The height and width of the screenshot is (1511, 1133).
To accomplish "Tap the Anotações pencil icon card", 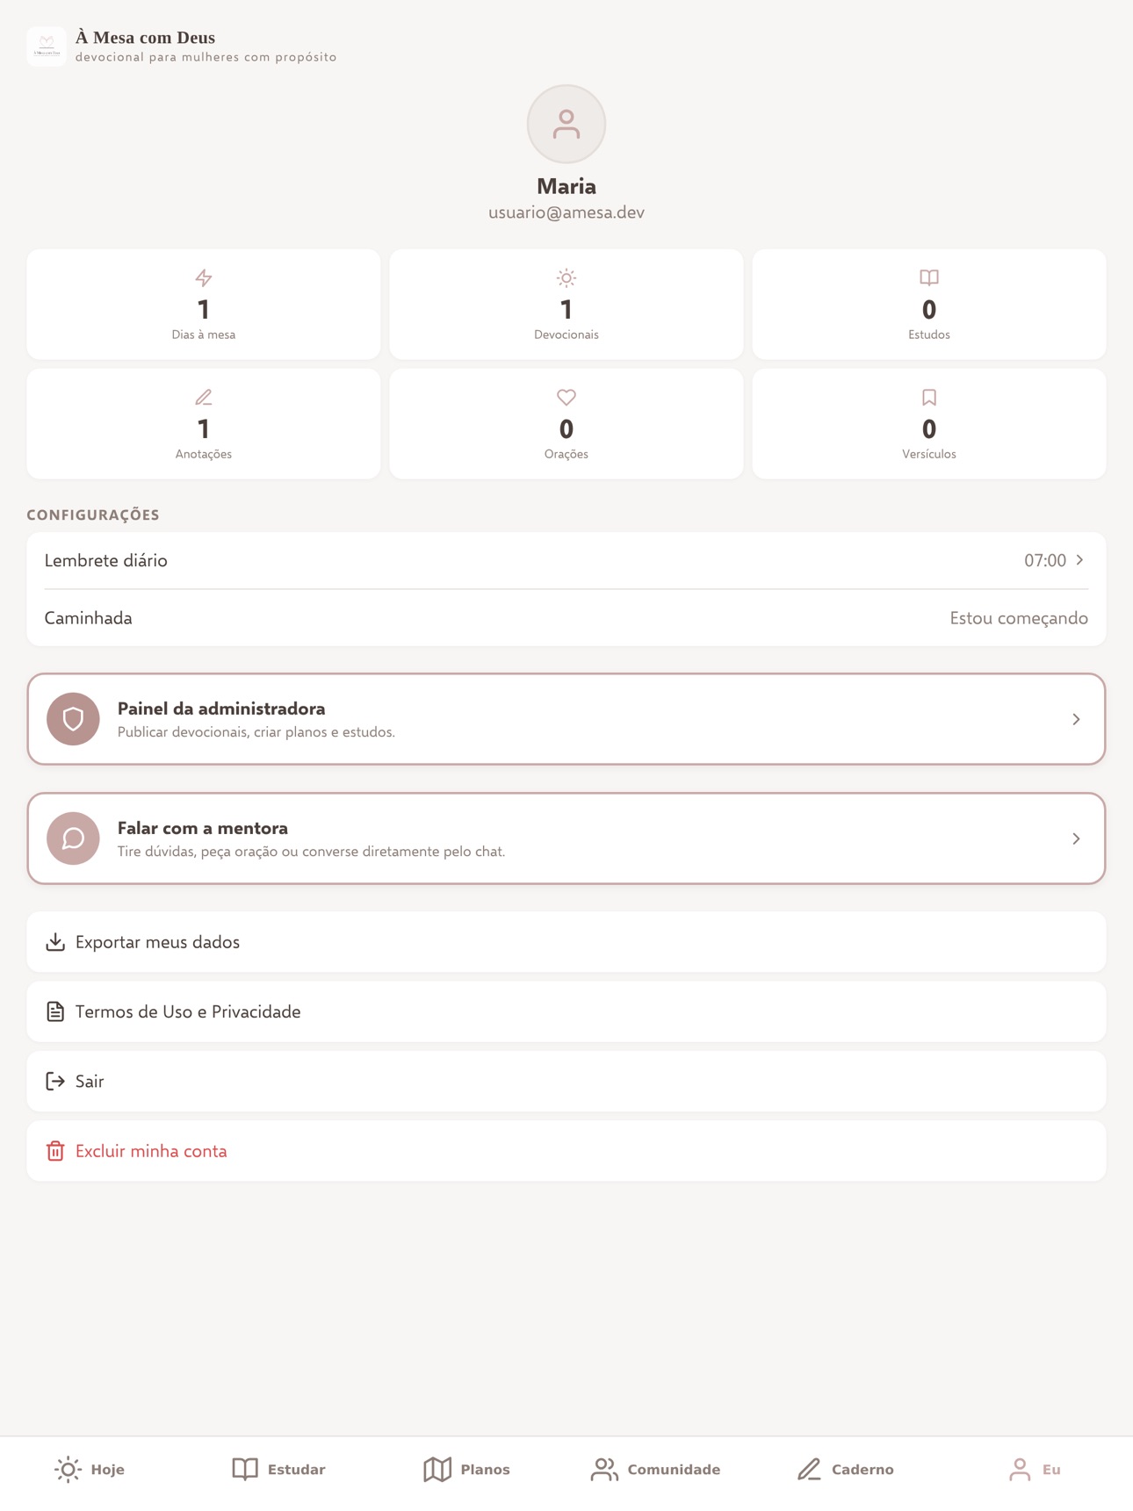I will [203, 423].
